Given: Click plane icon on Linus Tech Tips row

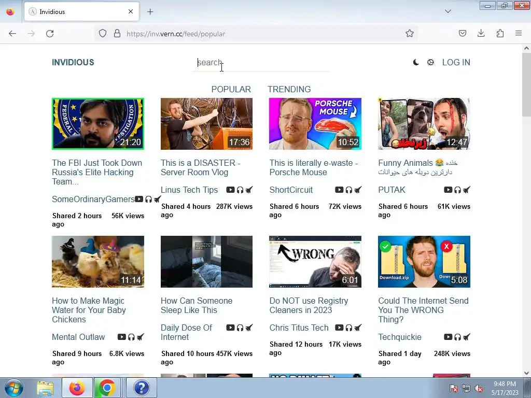Looking at the screenshot, I should pos(249,190).
